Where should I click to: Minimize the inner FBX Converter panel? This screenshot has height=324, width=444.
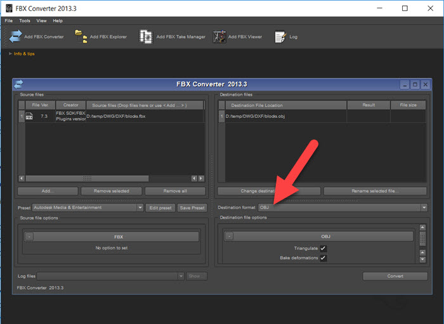405,84
